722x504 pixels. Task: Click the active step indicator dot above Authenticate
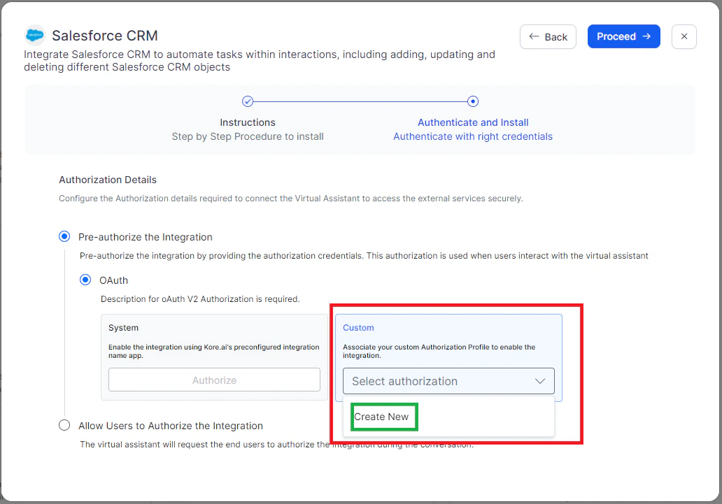(x=473, y=101)
